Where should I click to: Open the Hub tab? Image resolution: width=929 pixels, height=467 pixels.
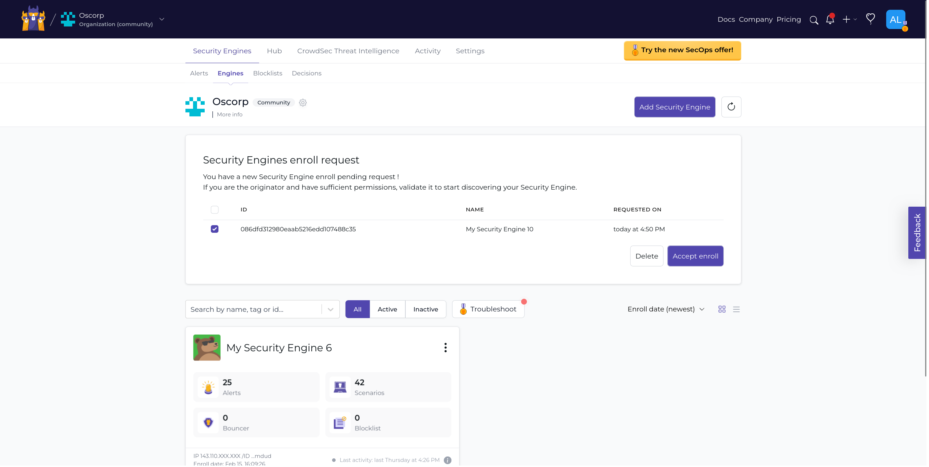point(274,51)
